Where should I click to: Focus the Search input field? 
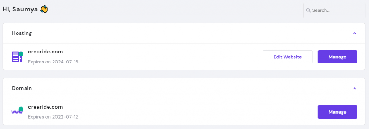[x=334, y=10]
